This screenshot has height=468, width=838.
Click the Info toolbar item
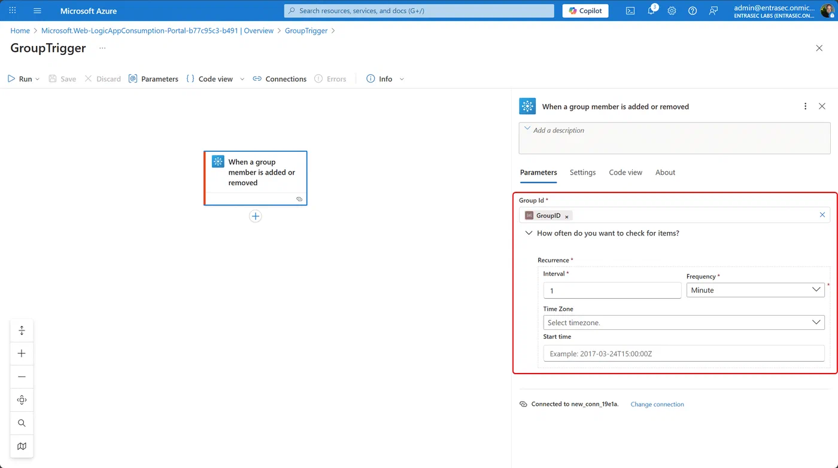pos(379,79)
